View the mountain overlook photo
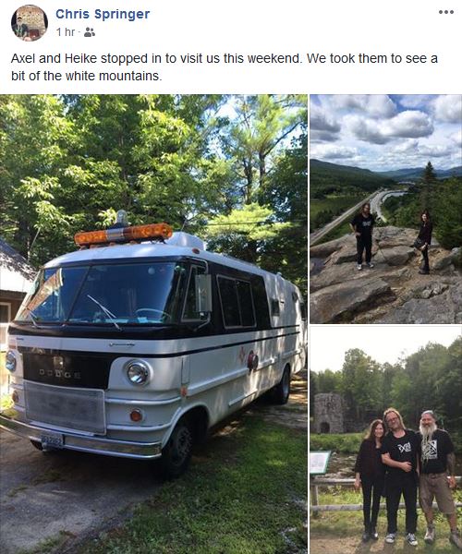 386,209
